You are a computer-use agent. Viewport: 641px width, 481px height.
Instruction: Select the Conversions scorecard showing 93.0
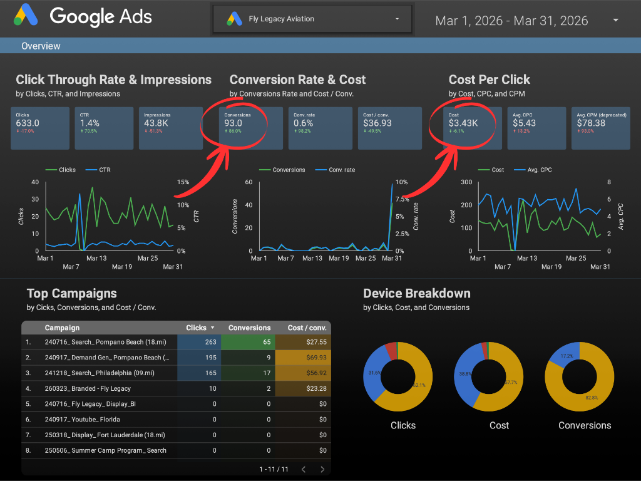coord(251,128)
